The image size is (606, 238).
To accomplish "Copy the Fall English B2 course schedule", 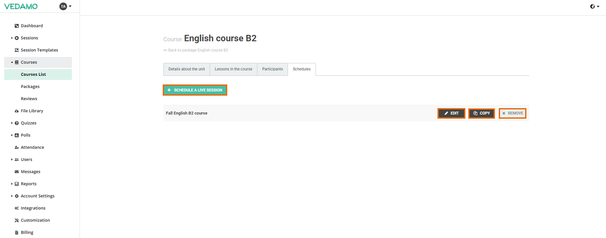I will click(x=481, y=113).
